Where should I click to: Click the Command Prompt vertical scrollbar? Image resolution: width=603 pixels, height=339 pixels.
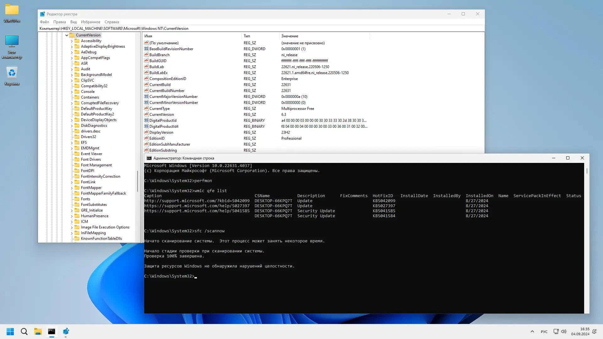click(x=587, y=220)
